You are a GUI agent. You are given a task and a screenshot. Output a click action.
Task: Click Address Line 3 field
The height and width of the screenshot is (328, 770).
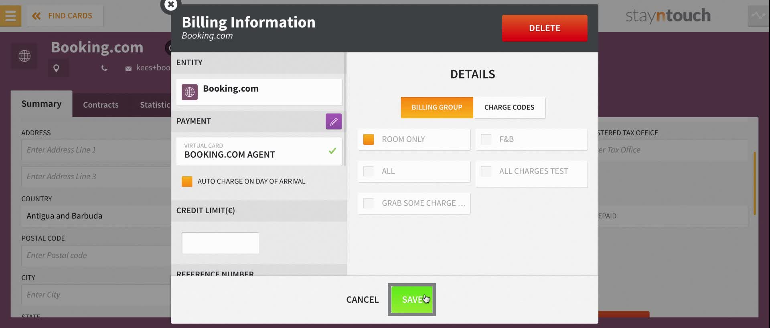coord(96,176)
